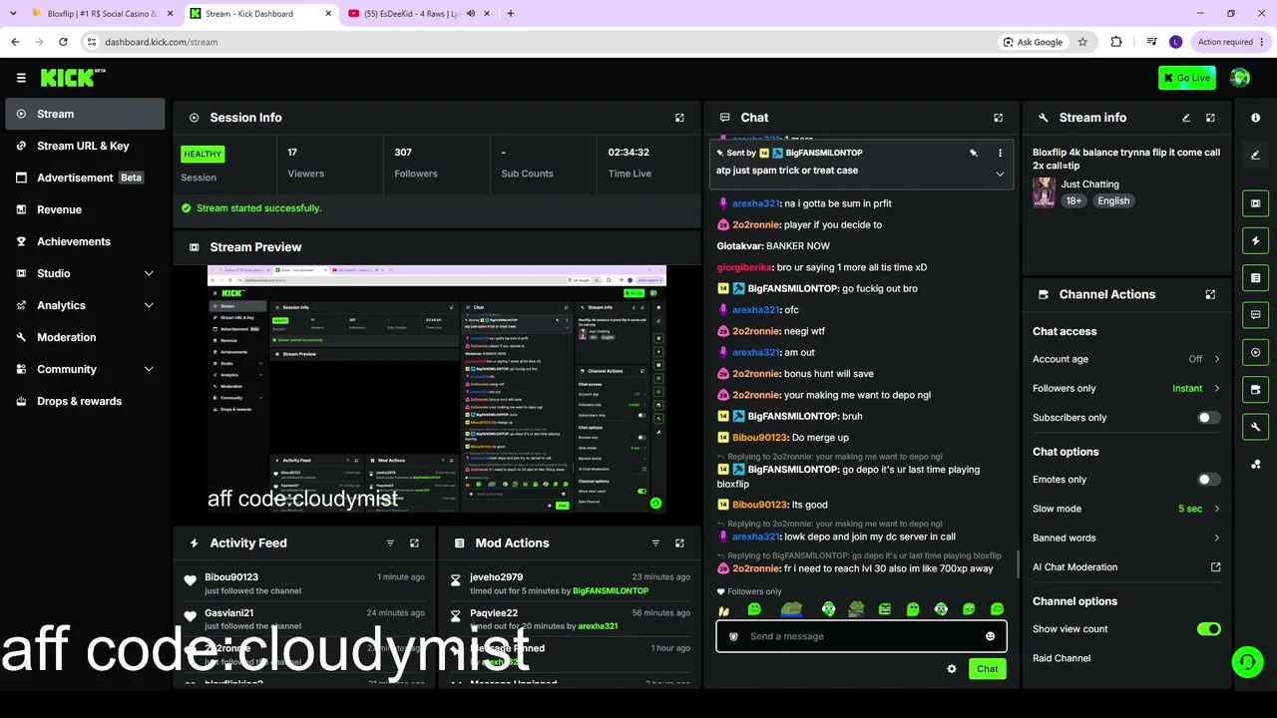
Task: Open Achievements in sidebar
Action: [x=85, y=241]
